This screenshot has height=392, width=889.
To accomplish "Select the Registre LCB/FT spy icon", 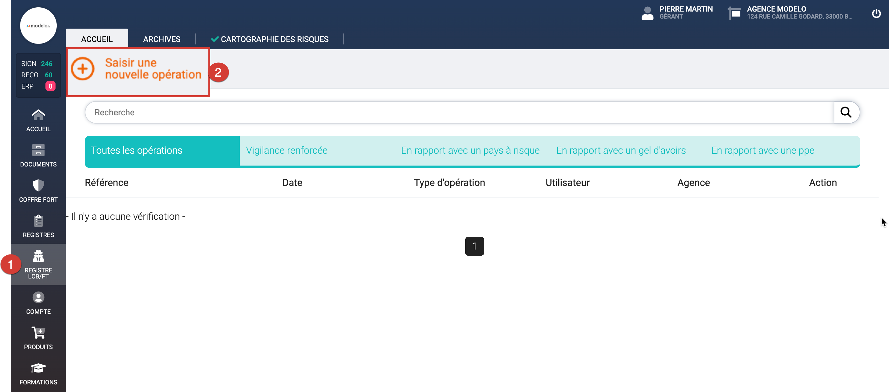I will pyautogui.click(x=38, y=256).
